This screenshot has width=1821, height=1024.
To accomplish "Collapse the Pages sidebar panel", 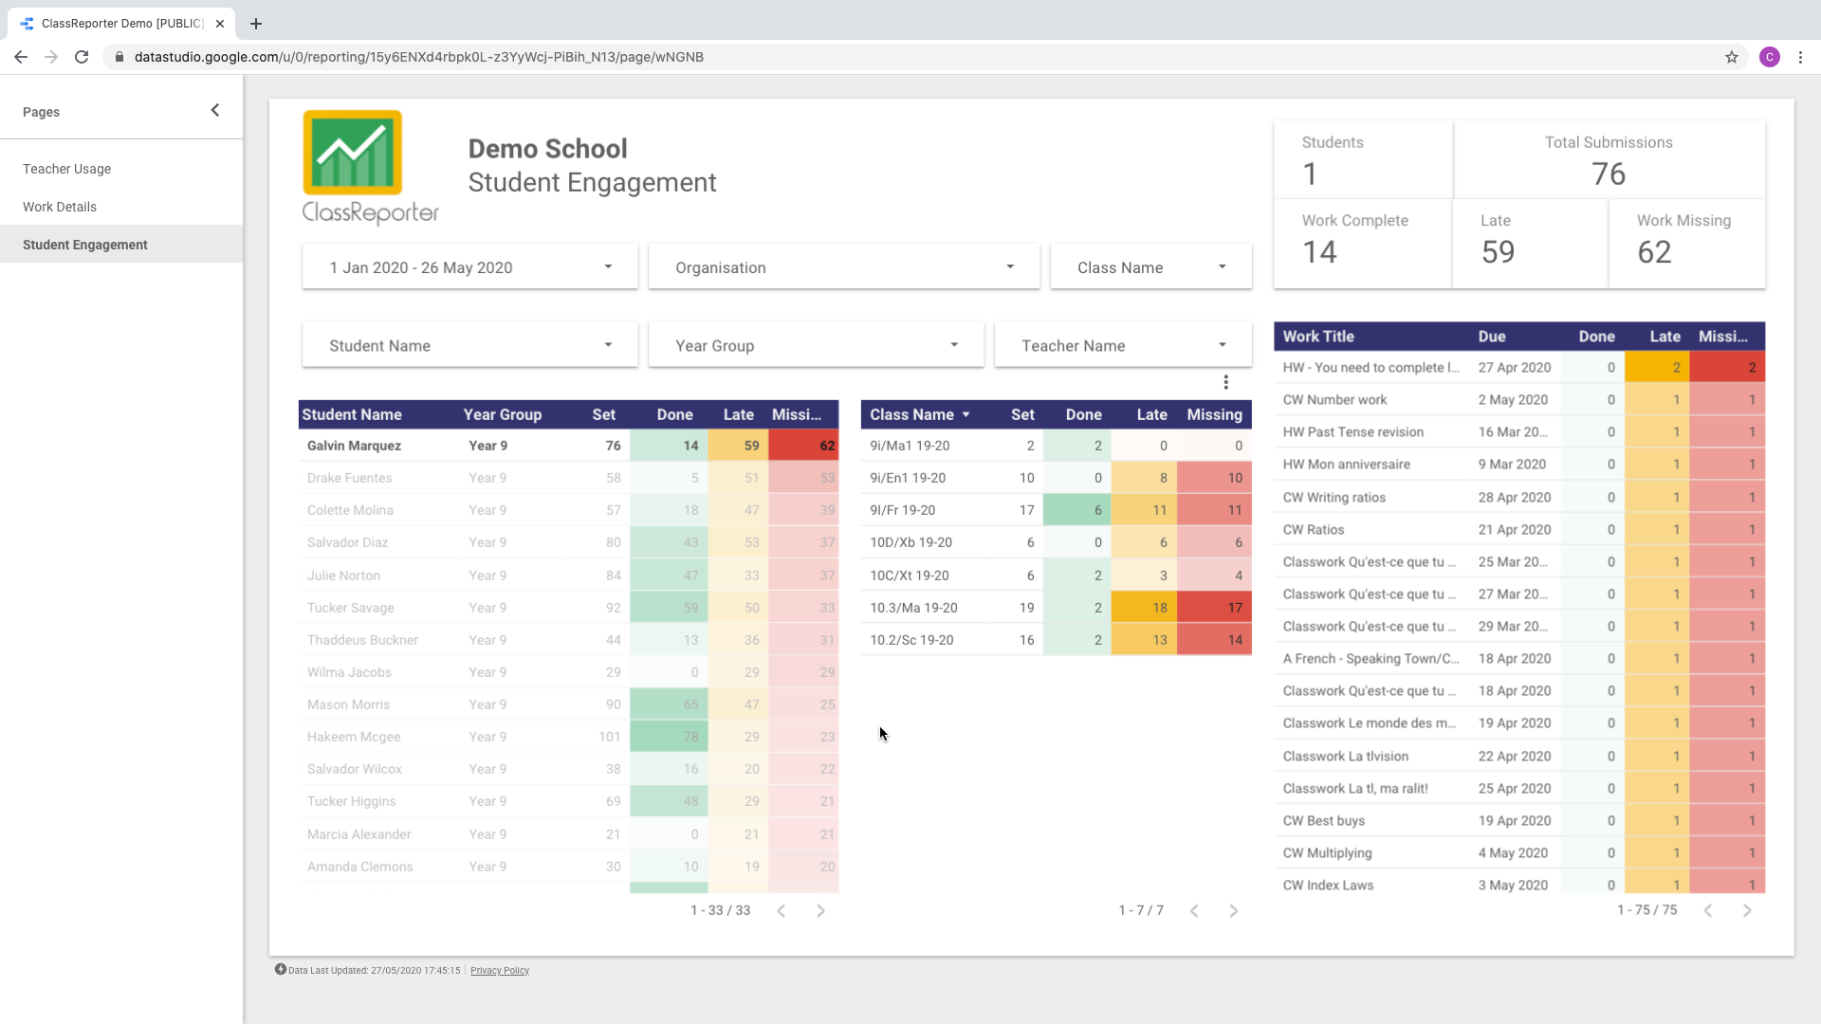I will click(x=215, y=111).
